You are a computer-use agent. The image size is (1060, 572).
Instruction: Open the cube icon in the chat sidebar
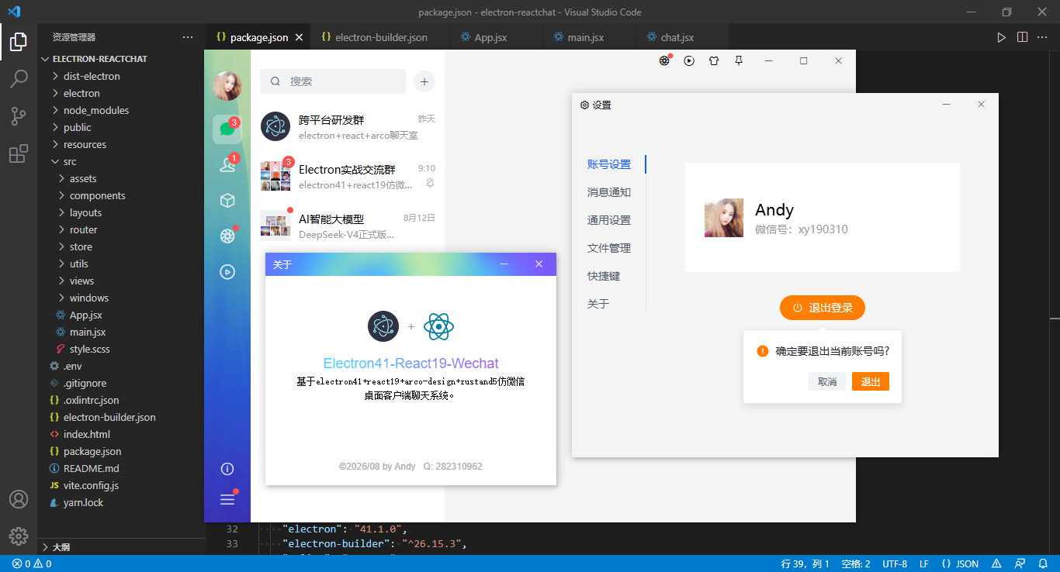(227, 200)
